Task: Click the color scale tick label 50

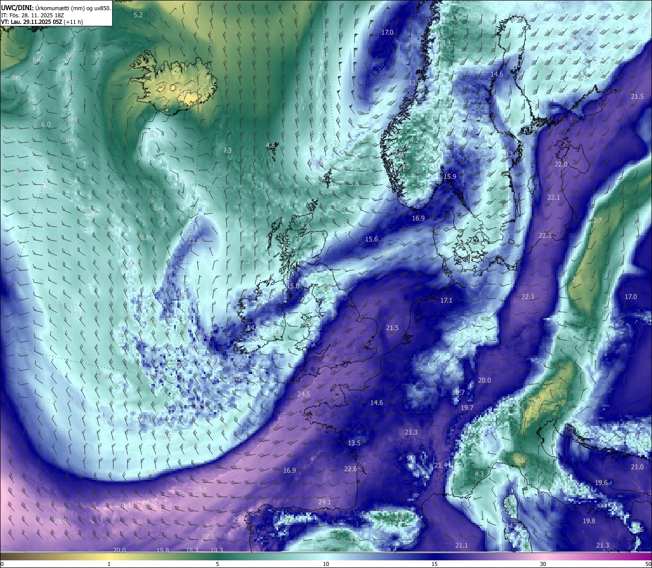Action: click(x=647, y=564)
